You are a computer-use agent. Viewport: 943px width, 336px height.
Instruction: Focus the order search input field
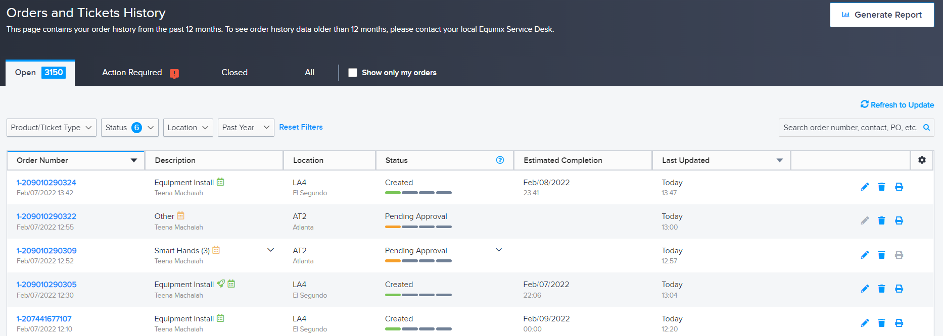click(851, 128)
